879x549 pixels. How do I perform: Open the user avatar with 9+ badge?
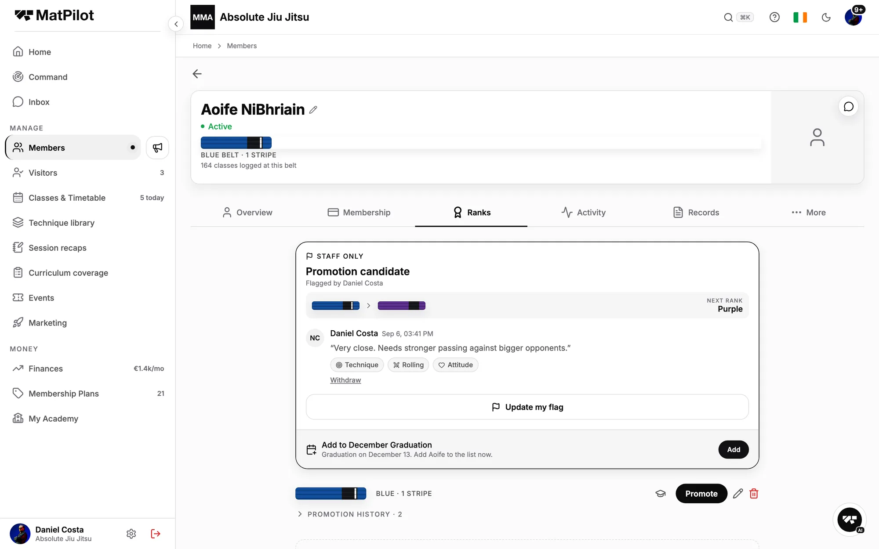854,17
